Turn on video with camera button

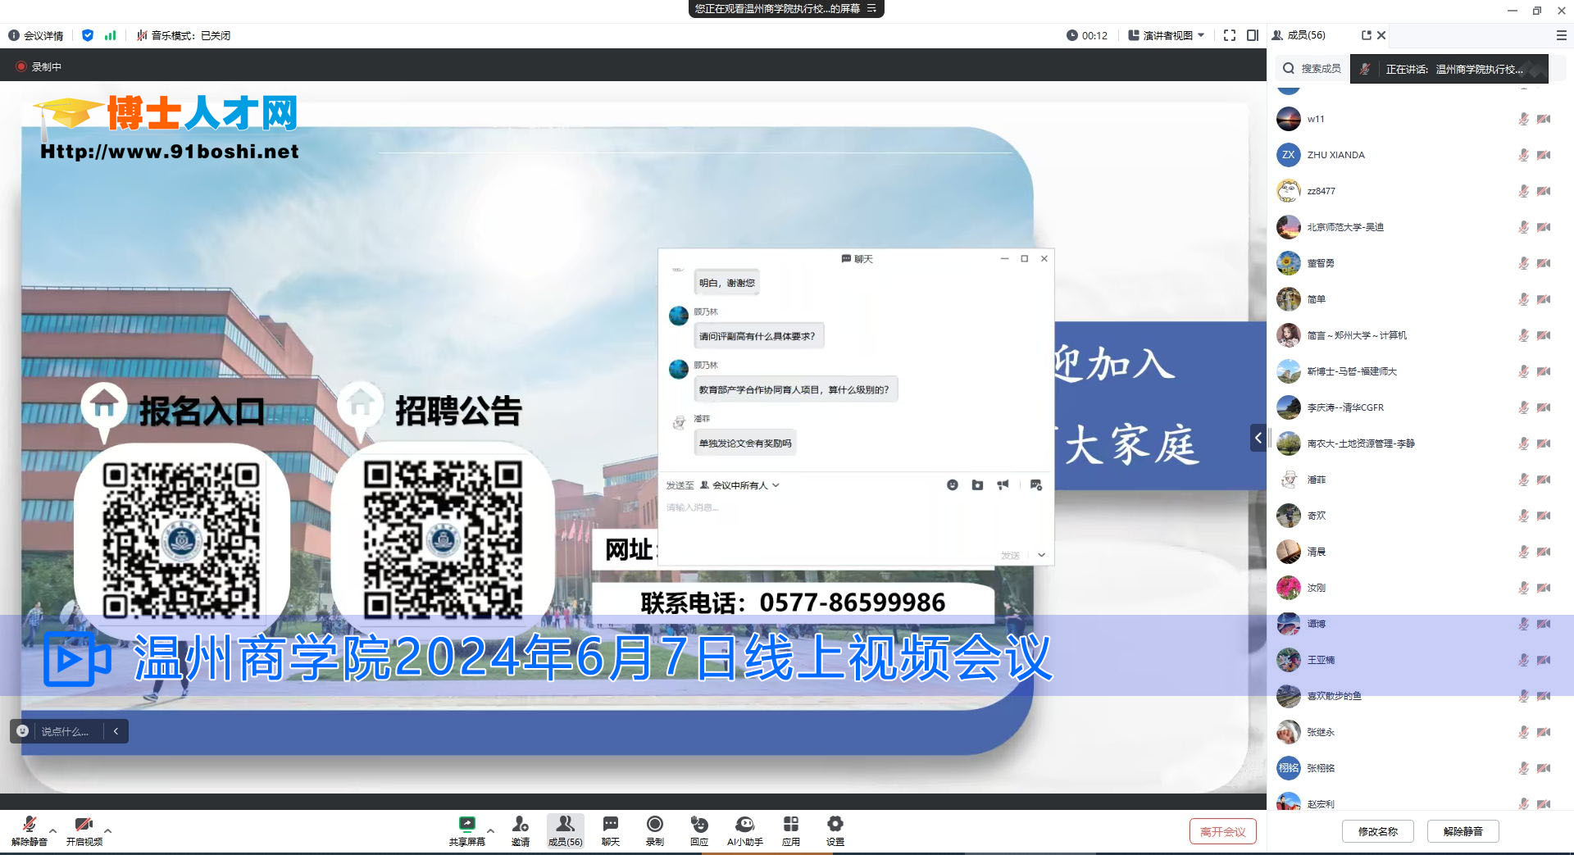(x=84, y=830)
